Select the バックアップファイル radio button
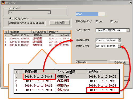This screenshot has width=133, height=99. 10,19
